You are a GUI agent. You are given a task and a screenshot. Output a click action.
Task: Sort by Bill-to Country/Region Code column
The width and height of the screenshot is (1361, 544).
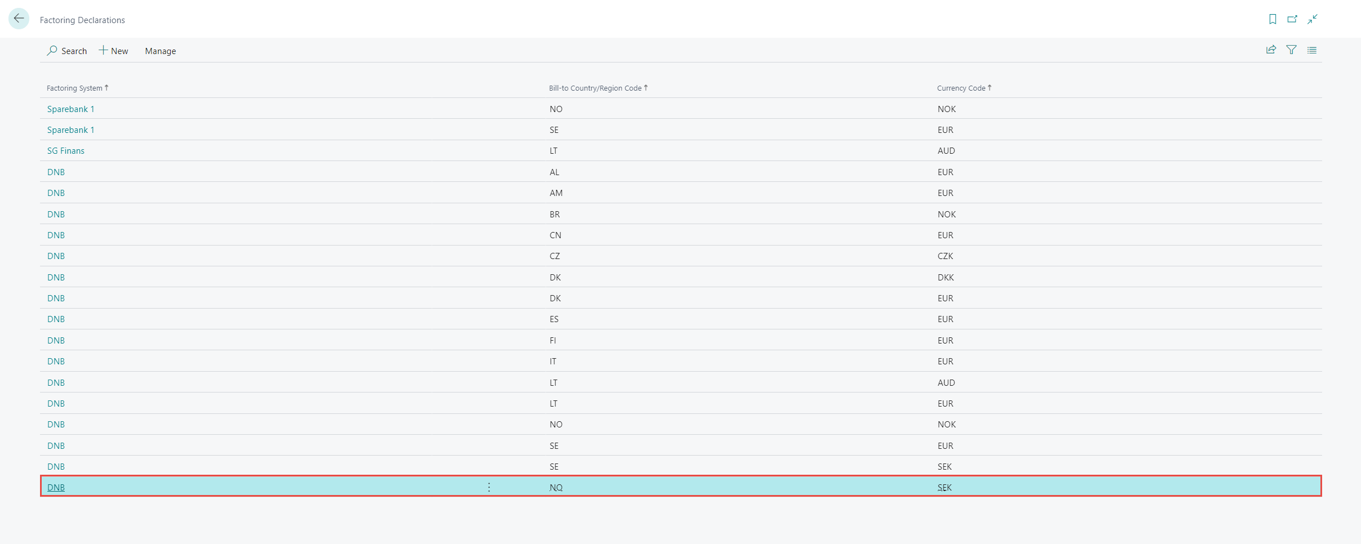tap(595, 88)
